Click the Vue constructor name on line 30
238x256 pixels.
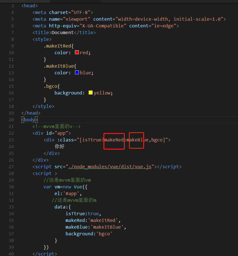[78, 187]
